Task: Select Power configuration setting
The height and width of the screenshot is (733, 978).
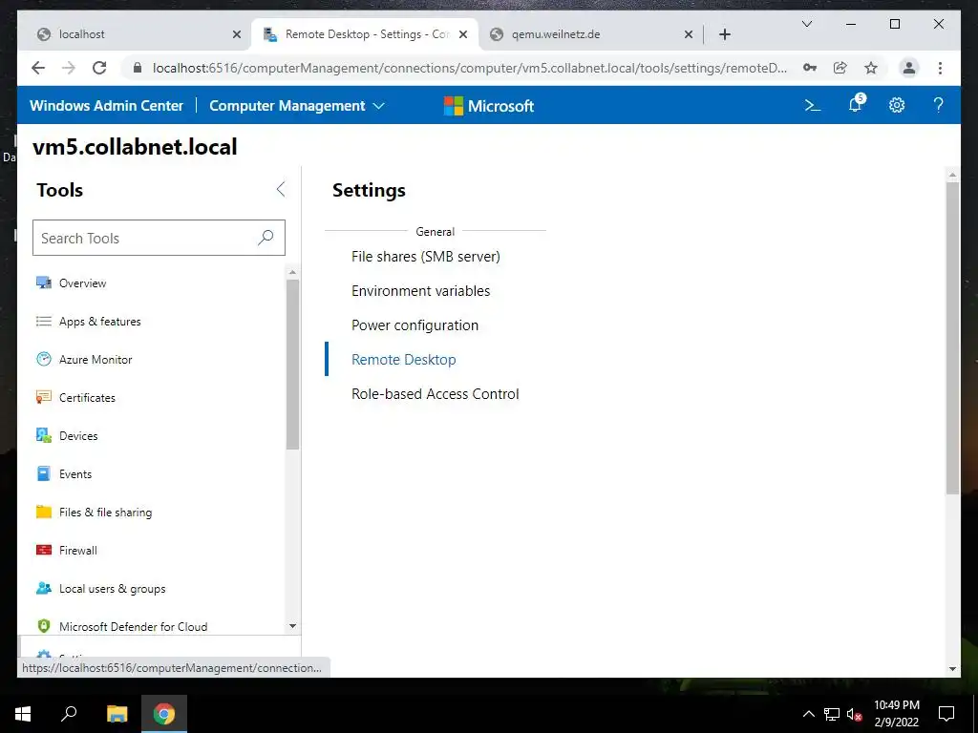Action: tap(415, 325)
